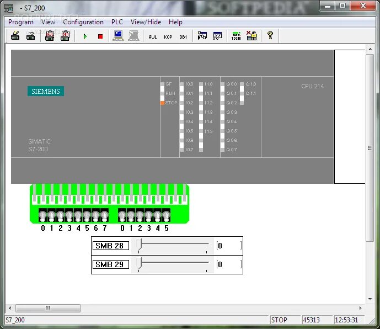Image resolution: width=380 pixels, height=329 pixels.
Task: Click the SIEMENS logo on the PLC
Action: [46, 91]
